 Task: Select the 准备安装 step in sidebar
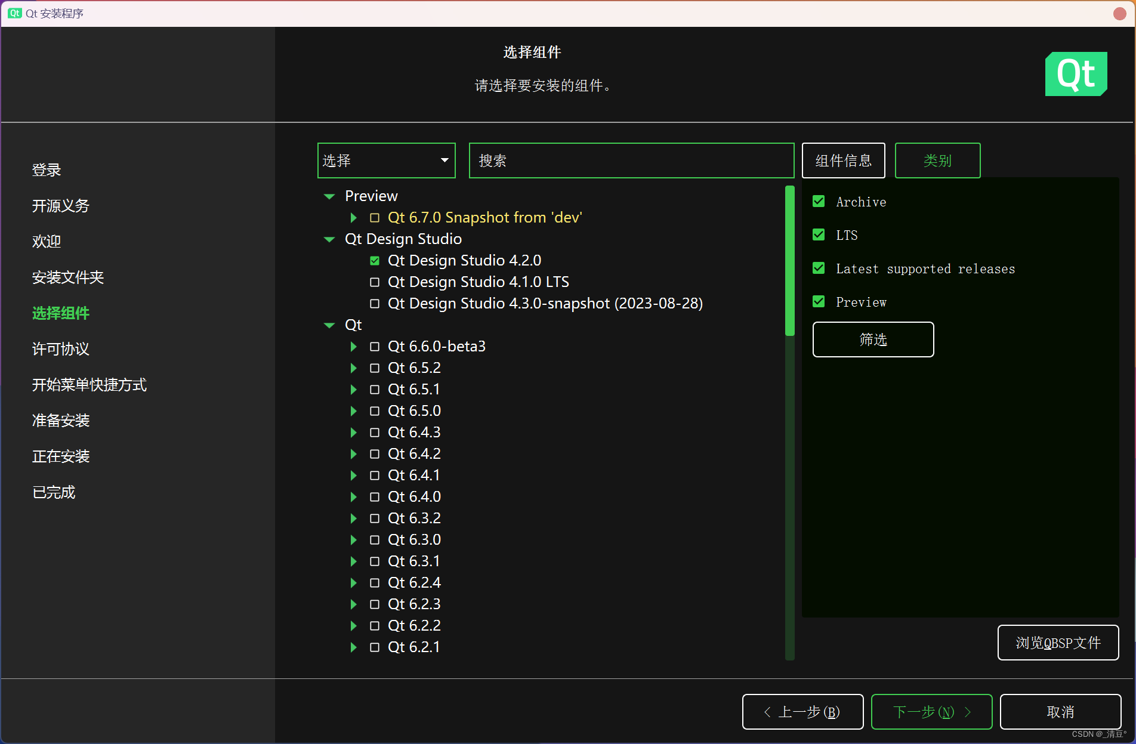click(61, 421)
